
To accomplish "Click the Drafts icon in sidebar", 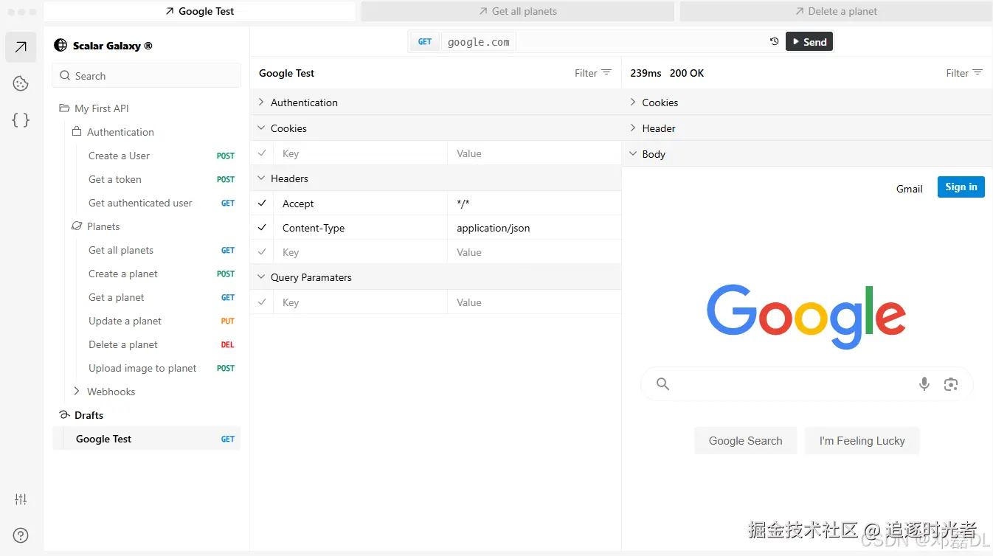I will (64, 415).
